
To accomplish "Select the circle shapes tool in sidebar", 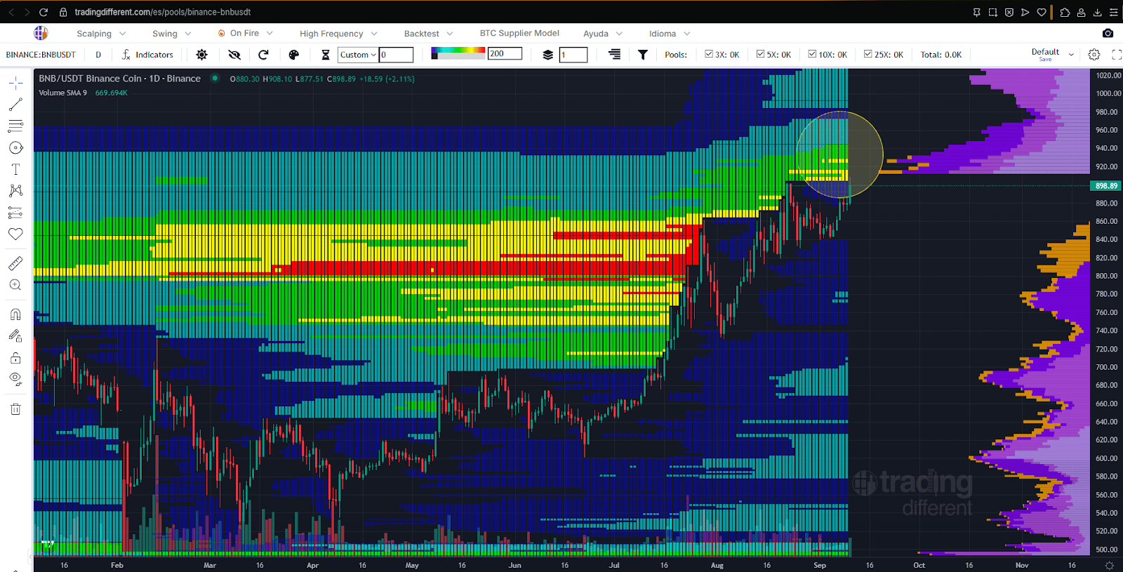I will coord(15,148).
